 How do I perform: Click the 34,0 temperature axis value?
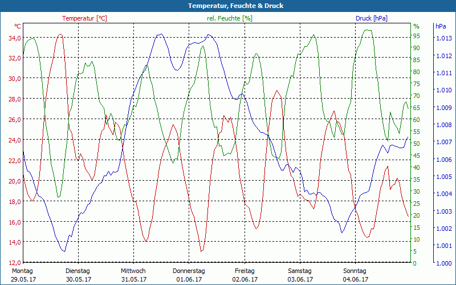click(15, 38)
